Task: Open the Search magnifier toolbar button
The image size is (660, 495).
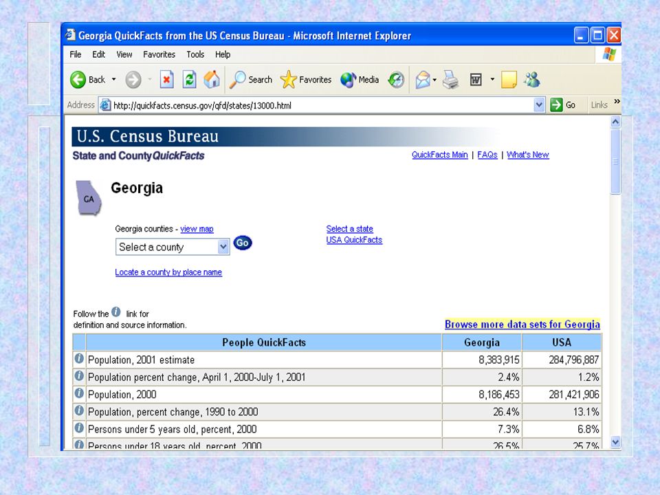Action: tap(251, 80)
